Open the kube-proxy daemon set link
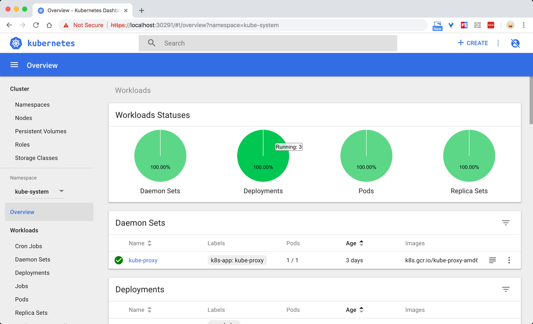 point(143,260)
